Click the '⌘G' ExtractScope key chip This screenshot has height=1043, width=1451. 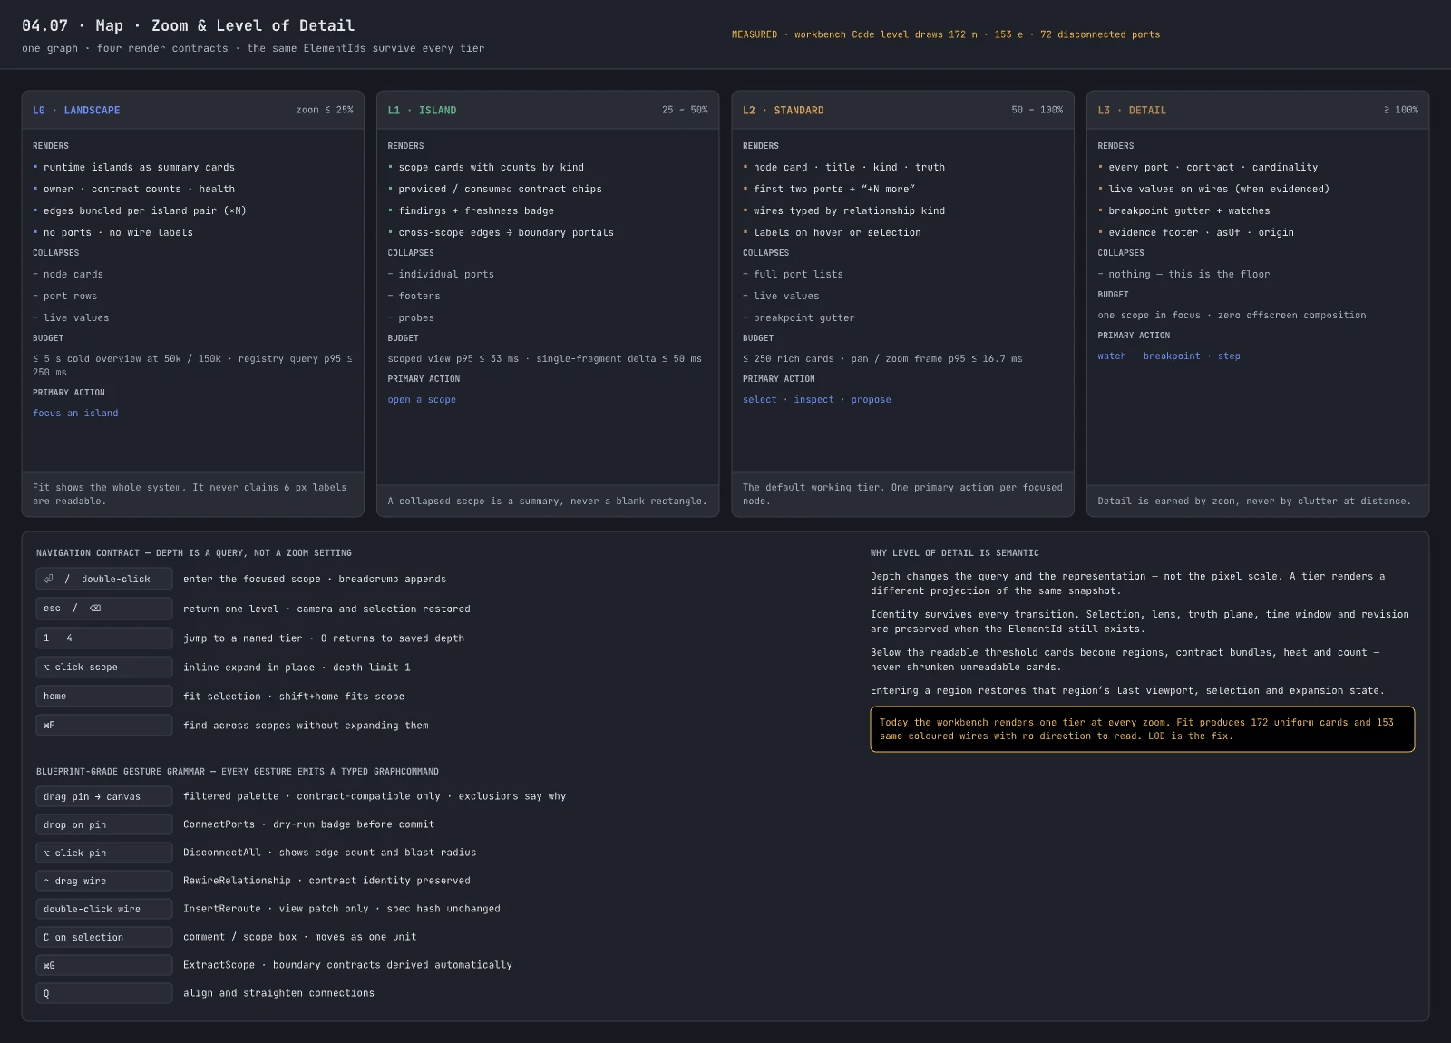coord(104,965)
